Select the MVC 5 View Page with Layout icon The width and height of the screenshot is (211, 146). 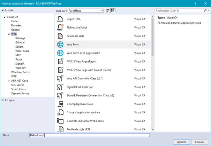tap(60, 70)
